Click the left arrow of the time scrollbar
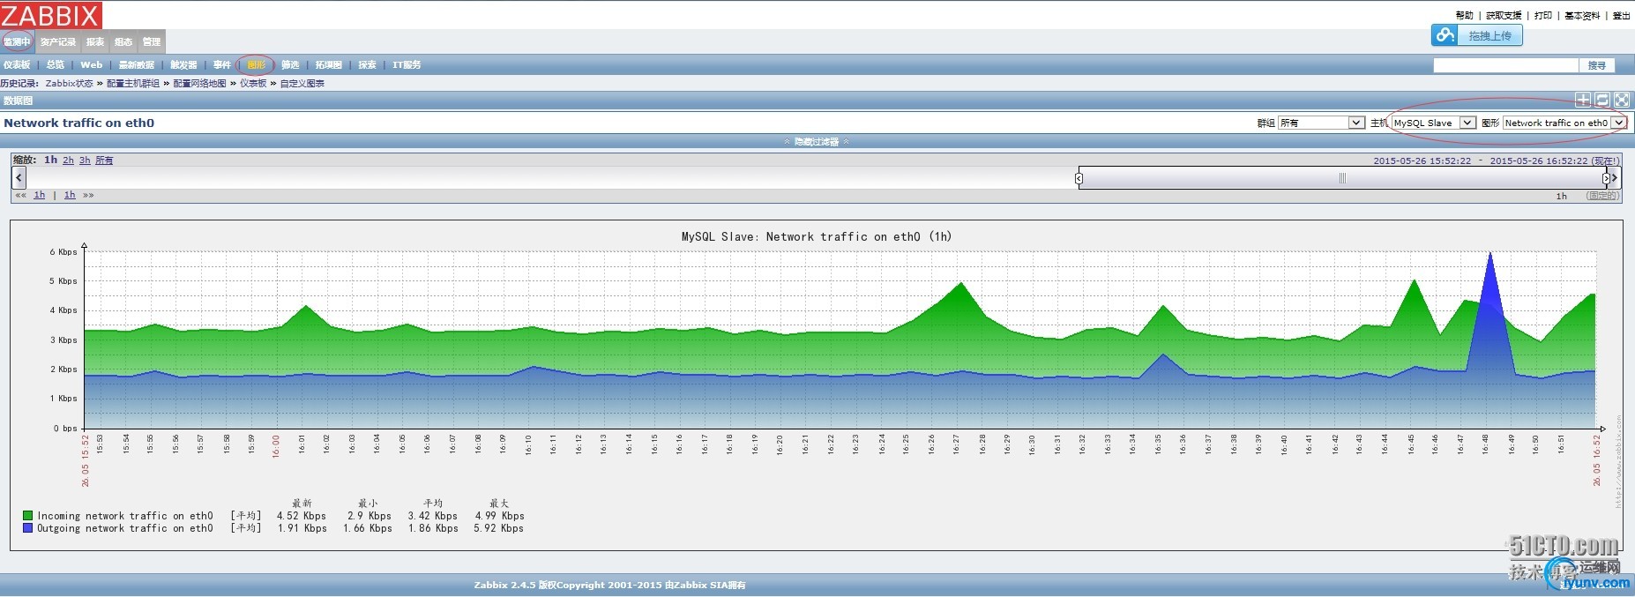1635x597 pixels. click(x=19, y=177)
